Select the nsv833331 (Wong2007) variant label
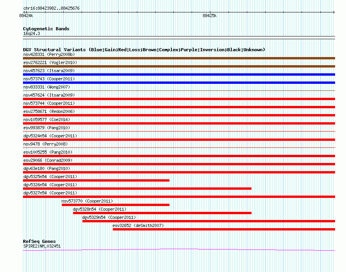This screenshot has height=272, width=346. point(47,87)
